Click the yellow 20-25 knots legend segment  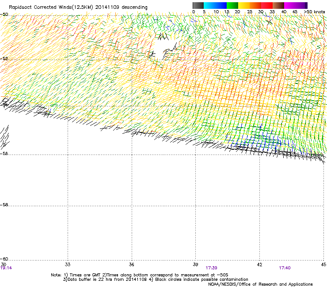[244, 5]
